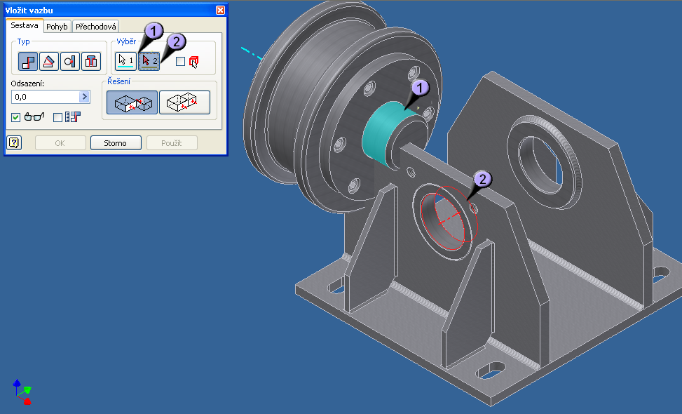The image size is (682, 414).
Task: Enable the predict offset and orientation checkbox
Action: click(58, 117)
